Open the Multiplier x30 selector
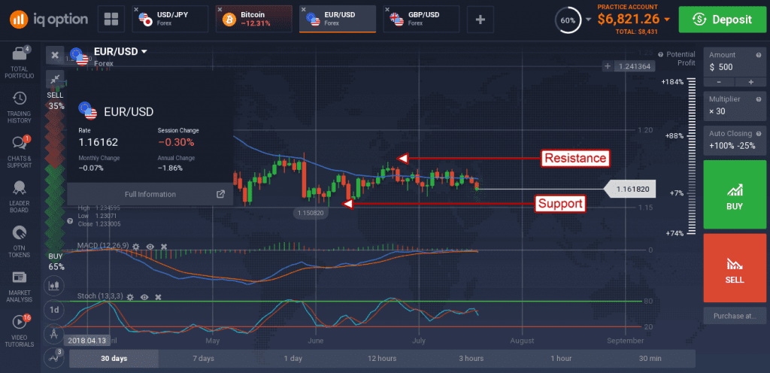 (x=735, y=105)
